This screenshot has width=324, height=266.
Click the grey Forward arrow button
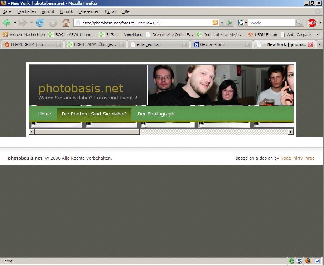point(23,23)
